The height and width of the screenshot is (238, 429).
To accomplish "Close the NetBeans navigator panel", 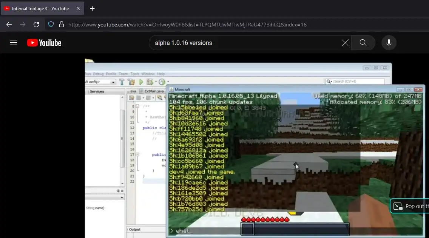I will tap(122, 191).
